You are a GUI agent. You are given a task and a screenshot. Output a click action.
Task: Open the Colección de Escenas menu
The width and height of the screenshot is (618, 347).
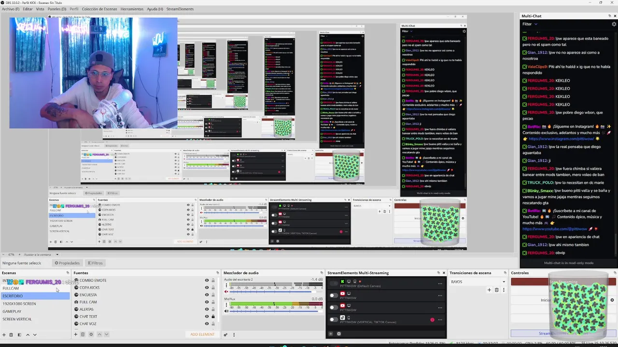click(99, 9)
